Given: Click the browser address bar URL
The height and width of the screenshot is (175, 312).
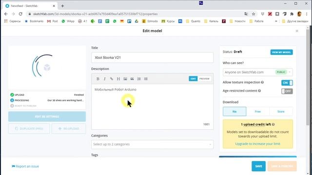Looking at the screenshot, I should [96, 14].
